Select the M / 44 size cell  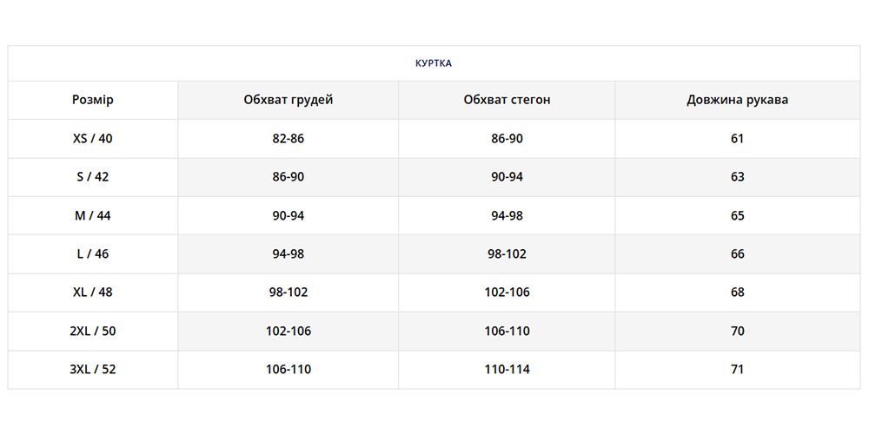click(x=93, y=215)
